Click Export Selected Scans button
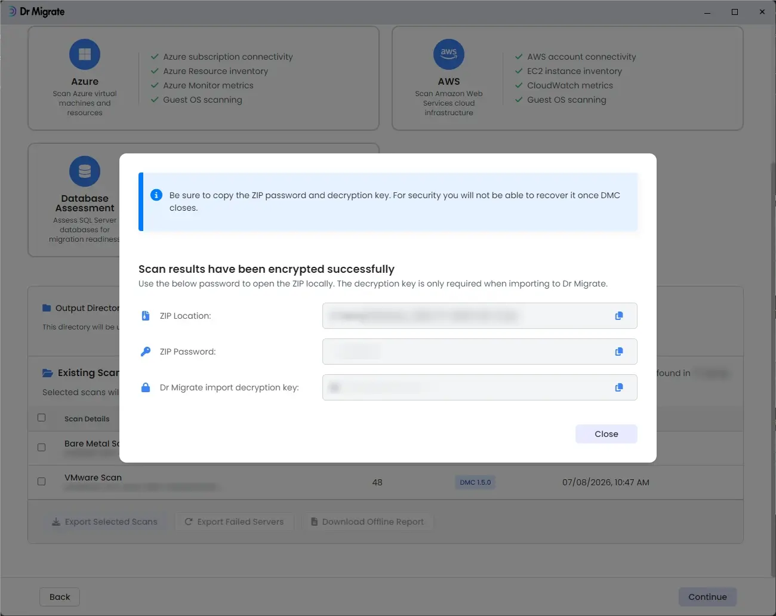The image size is (776, 616). click(104, 522)
